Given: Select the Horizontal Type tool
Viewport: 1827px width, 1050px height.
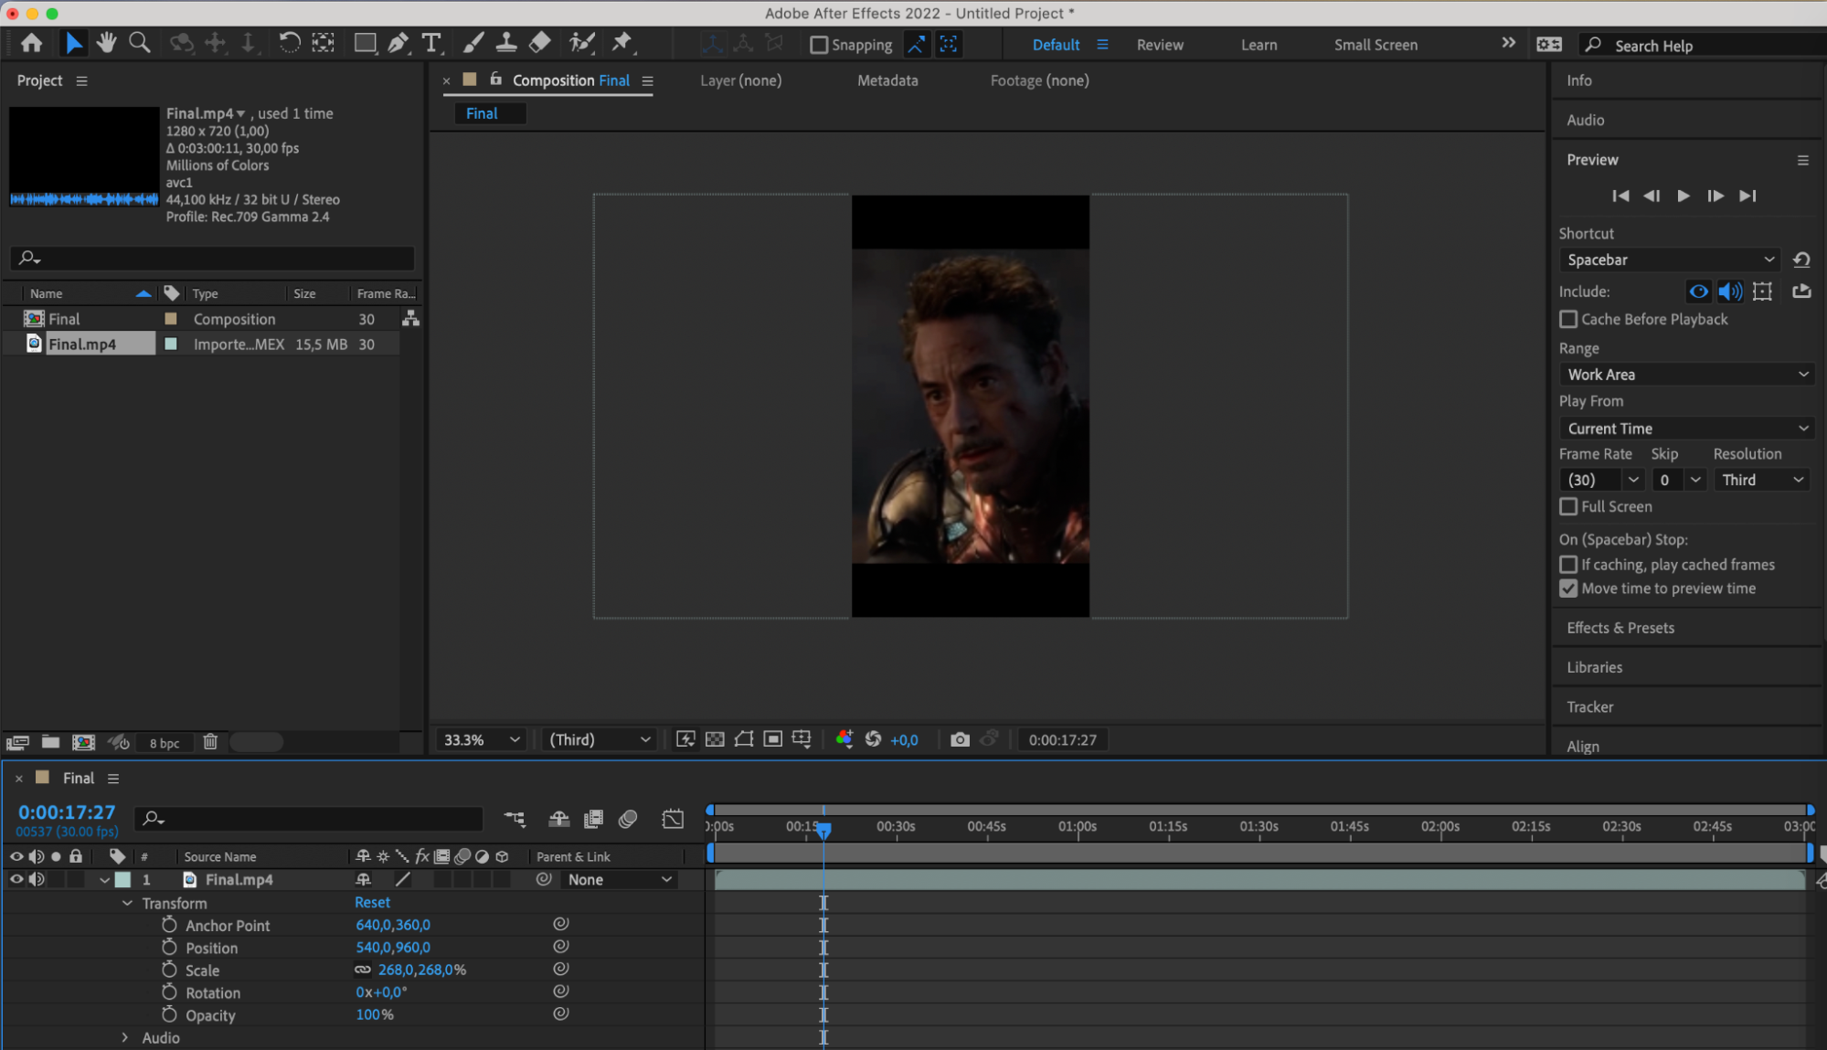Looking at the screenshot, I should click(x=431, y=43).
